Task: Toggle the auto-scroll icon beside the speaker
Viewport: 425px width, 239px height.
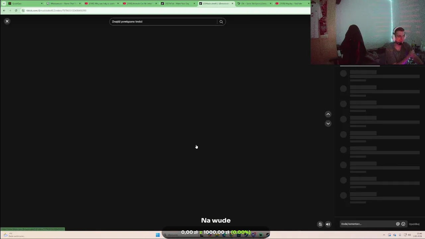Action: pos(320,224)
